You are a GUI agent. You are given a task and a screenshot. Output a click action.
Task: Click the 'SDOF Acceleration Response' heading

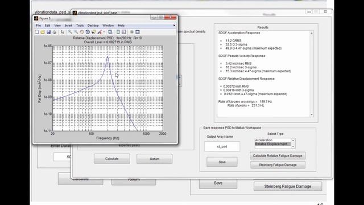(x=239, y=33)
